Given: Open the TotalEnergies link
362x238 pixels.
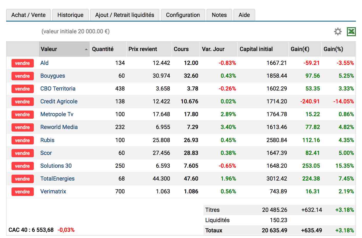Looking at the screenshot, I should click(x=57, y=179).
